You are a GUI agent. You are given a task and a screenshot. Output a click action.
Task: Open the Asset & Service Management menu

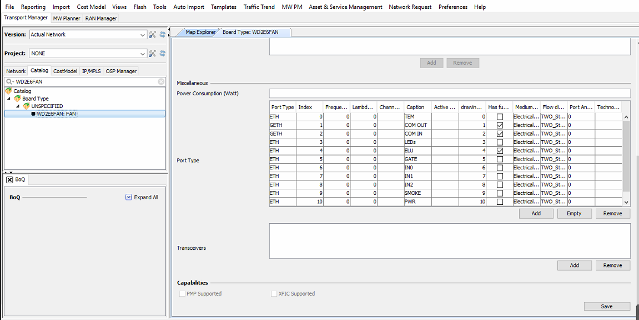click(345, 7)
